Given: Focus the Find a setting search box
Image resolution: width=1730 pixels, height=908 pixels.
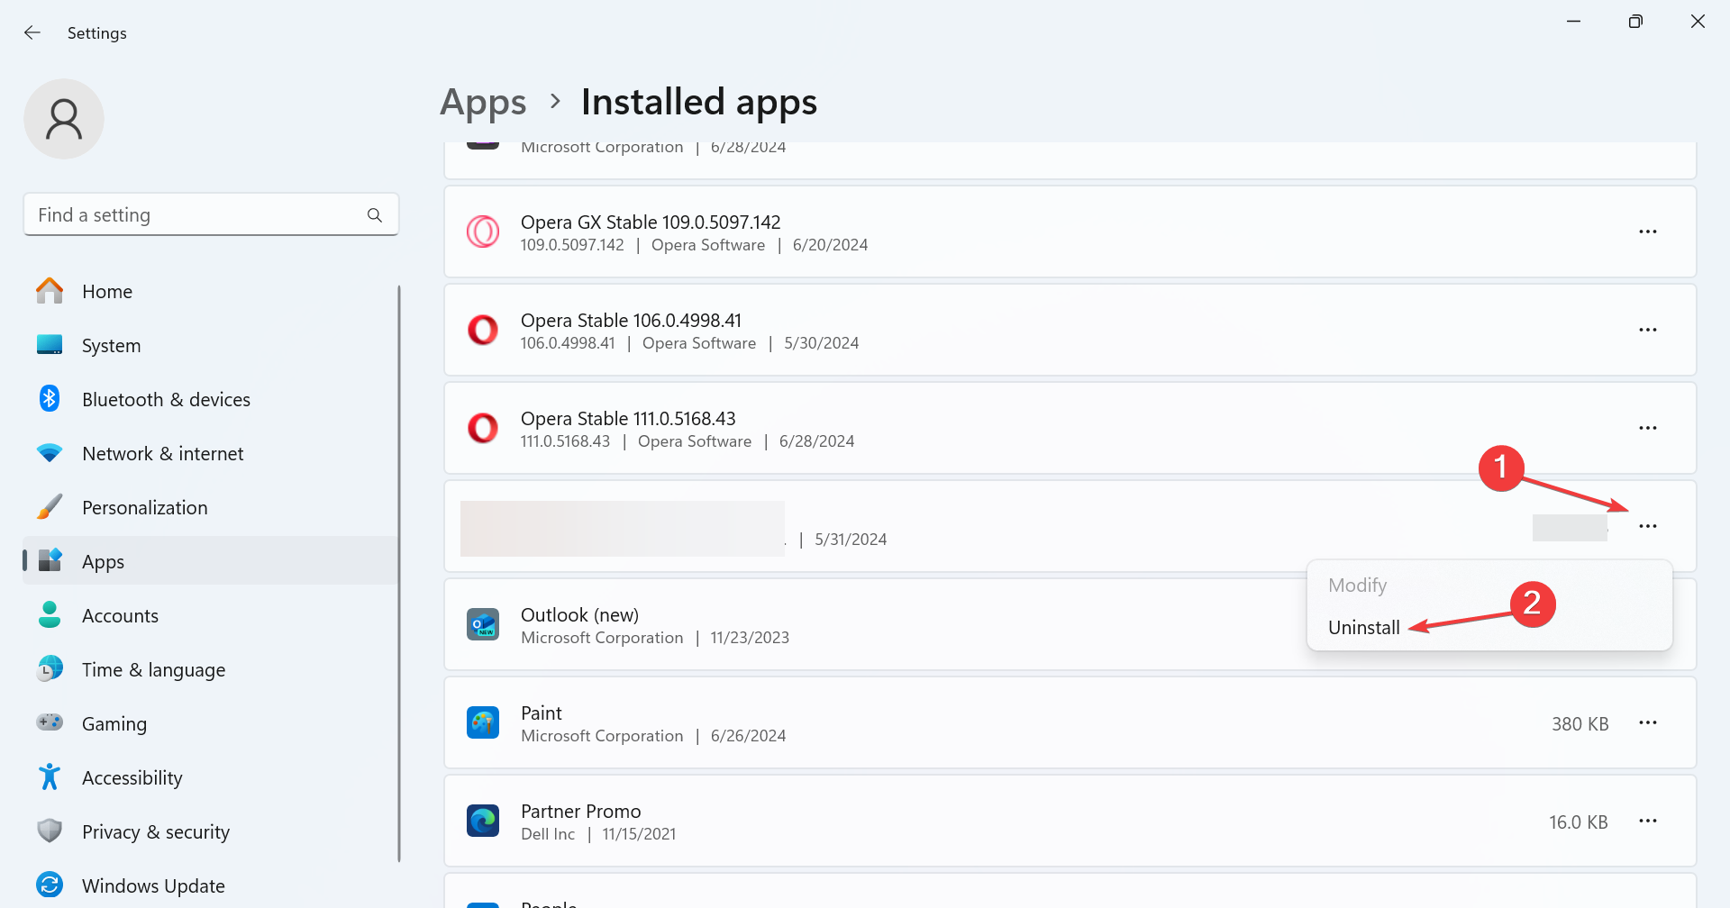Looking at the screenshot, I should point(211,215).
